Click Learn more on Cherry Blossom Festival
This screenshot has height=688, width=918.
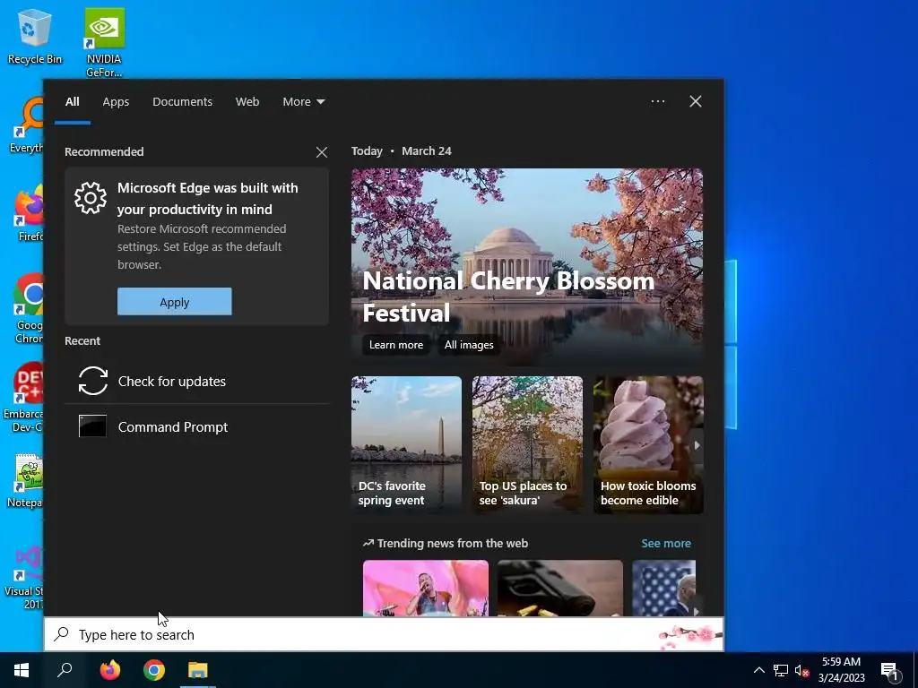point(395,345)
